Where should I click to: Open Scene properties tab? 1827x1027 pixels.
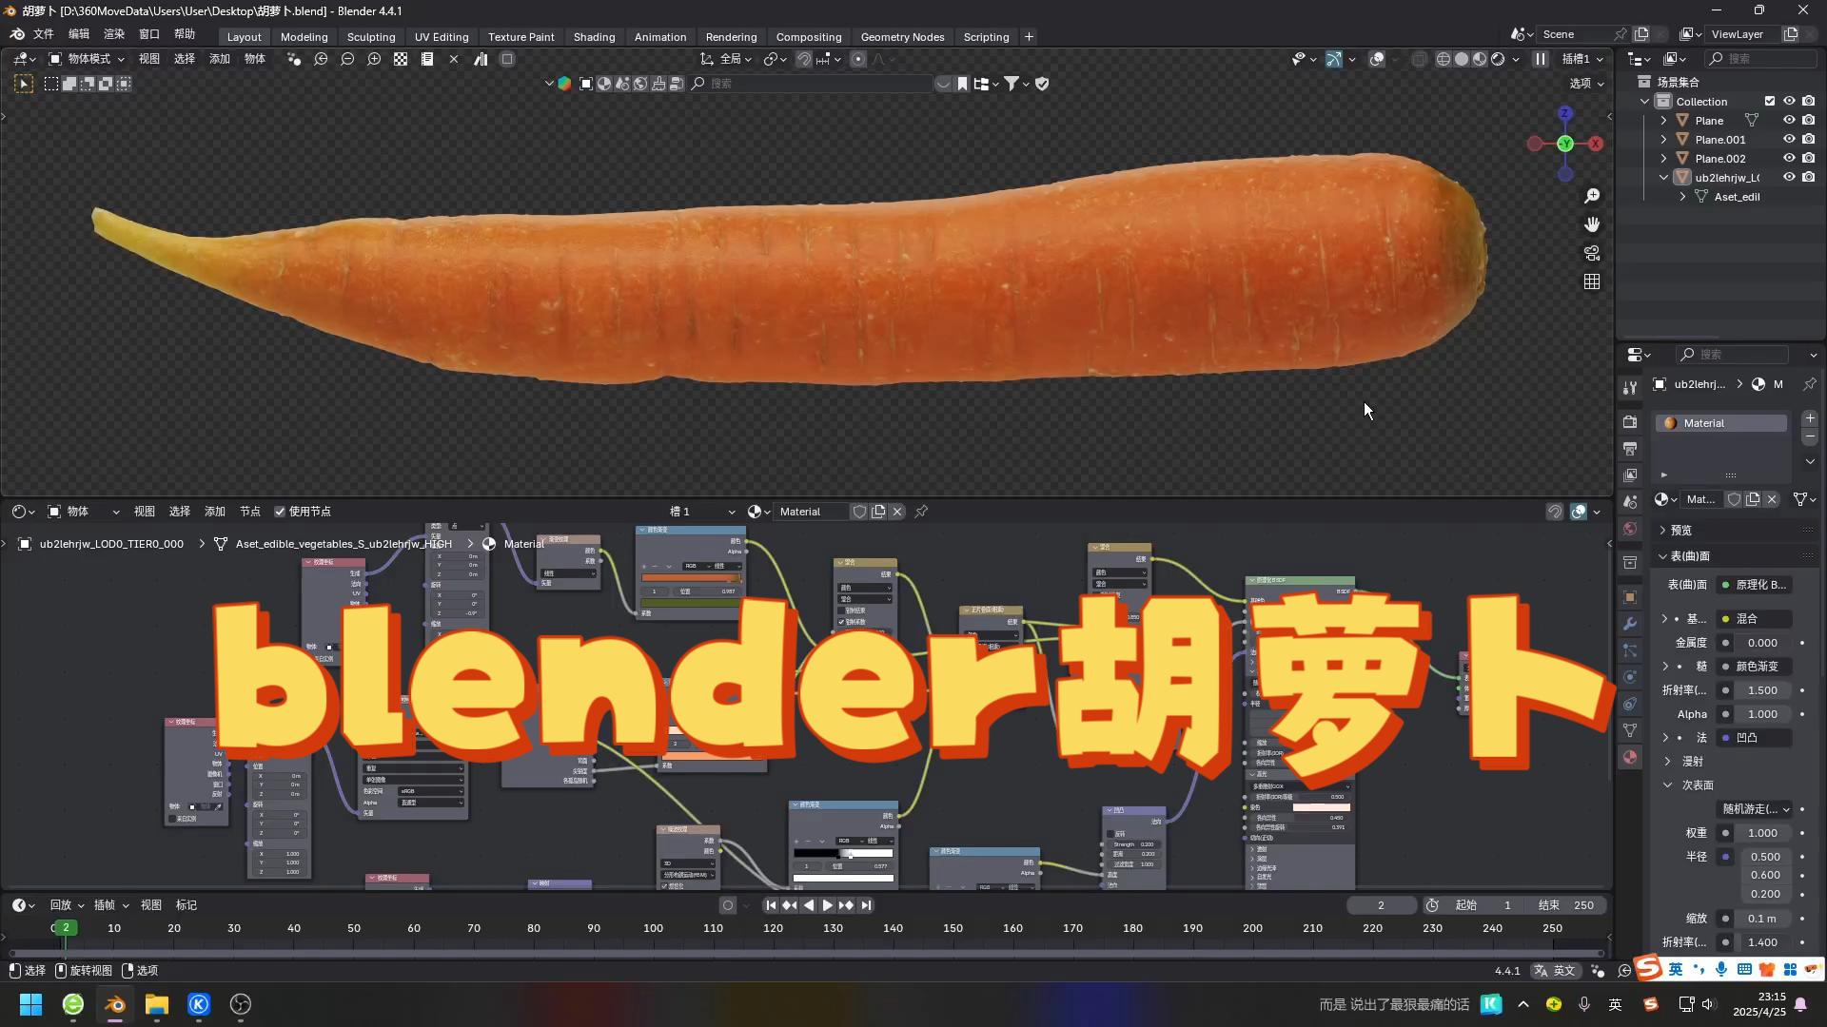[1630, 501]
